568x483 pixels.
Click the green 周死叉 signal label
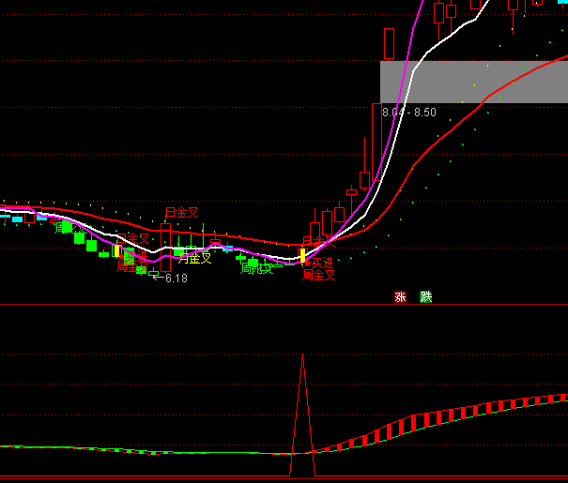256,268
